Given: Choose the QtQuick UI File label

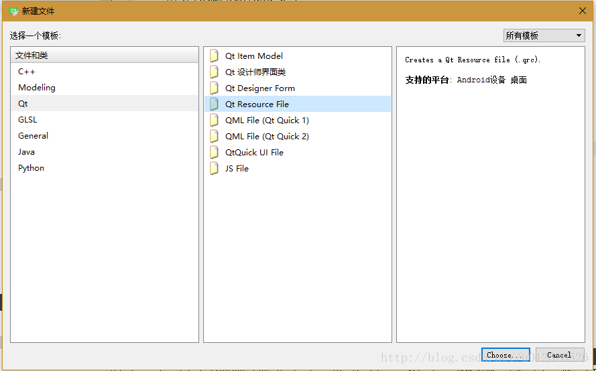Looking at the screenshot, I should coord(254,152).
